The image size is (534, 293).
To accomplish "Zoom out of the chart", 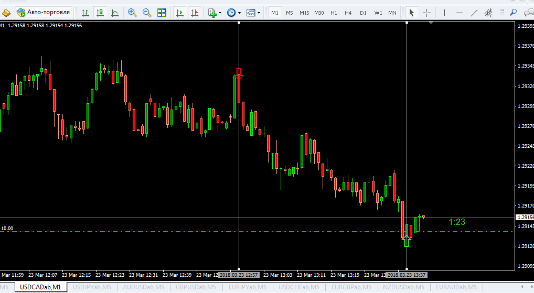I will [147, 13].
